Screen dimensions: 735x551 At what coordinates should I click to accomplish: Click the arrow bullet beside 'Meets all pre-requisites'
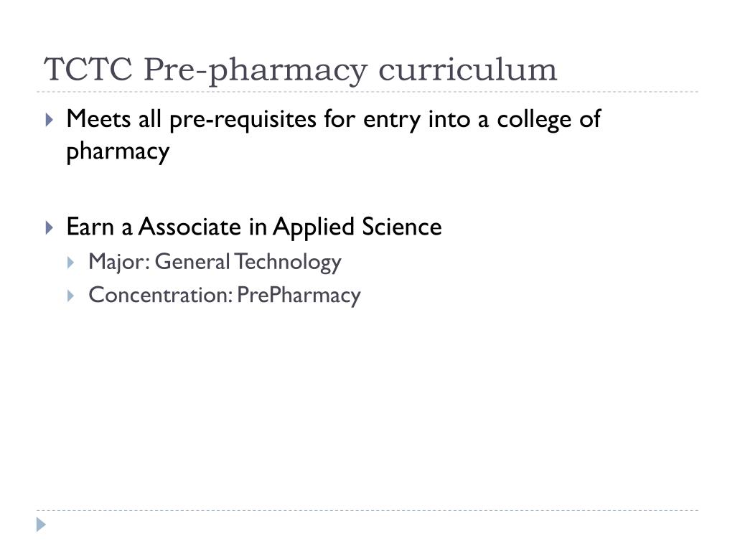(x=50, y=120)
